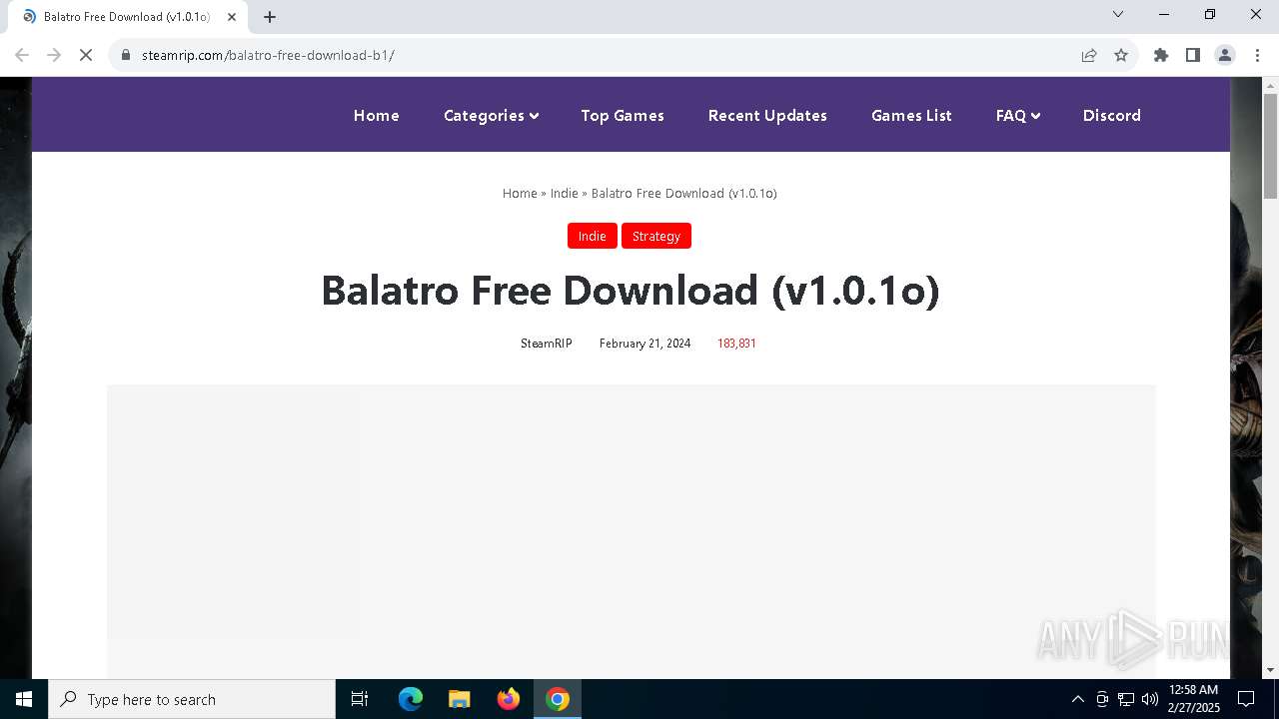Open File Explorer from the taskbar
This screenshot has width=1279, height=719.
(460, 699)
